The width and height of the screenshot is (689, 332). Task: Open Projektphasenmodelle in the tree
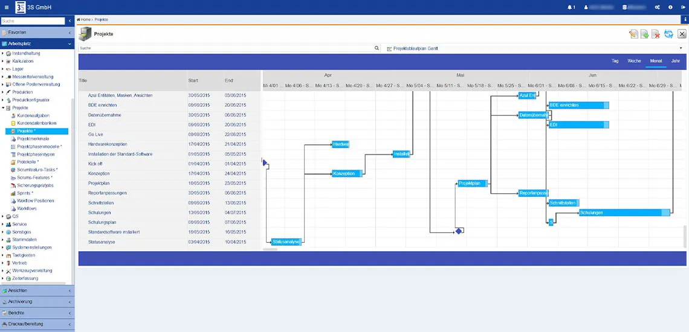(x=39, y=147)
